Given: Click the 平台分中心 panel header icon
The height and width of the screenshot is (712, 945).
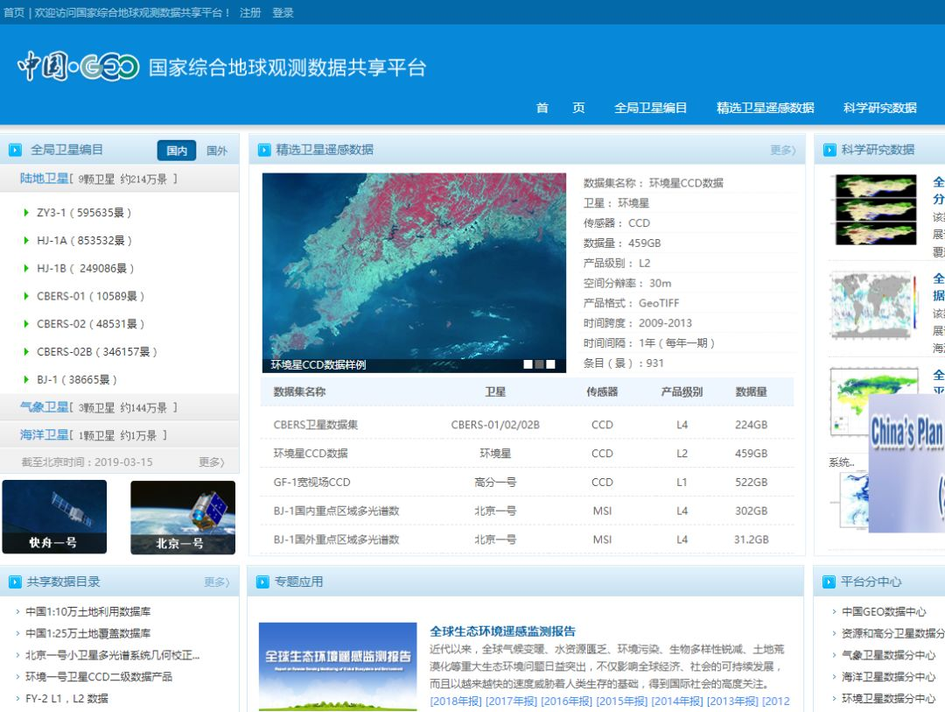Looking at the screenshot, I should [829, 582].
